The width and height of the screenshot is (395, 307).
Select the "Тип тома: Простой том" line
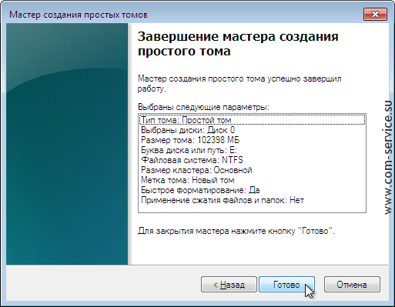[253, 120]
